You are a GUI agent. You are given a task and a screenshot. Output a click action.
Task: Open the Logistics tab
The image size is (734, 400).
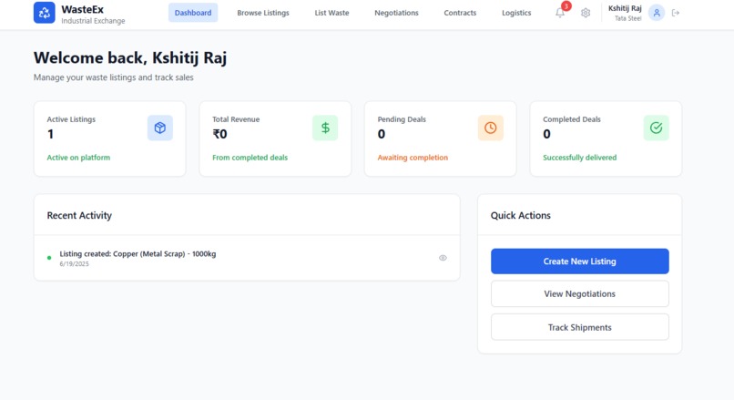tap(516, 13)
